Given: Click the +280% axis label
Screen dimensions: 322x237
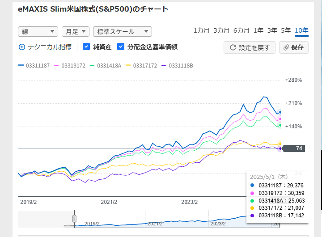Looking at the screenshot, I should tap(293, 80).
